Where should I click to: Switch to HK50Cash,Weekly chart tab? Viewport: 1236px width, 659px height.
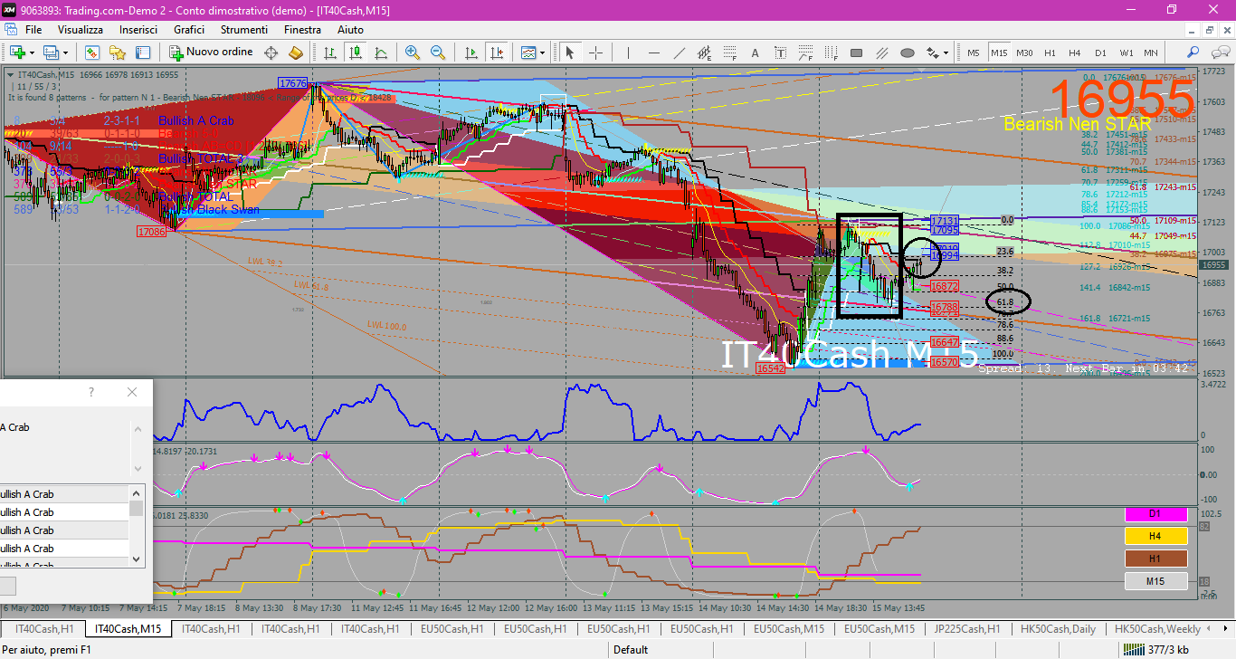tap(1157, 629)
